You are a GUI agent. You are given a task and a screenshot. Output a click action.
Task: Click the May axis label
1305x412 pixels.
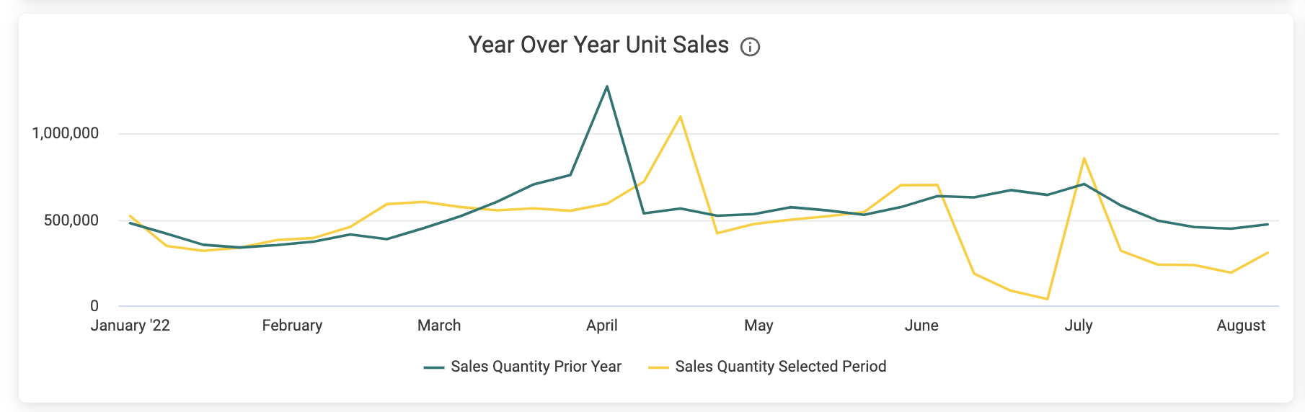[758, 326]
